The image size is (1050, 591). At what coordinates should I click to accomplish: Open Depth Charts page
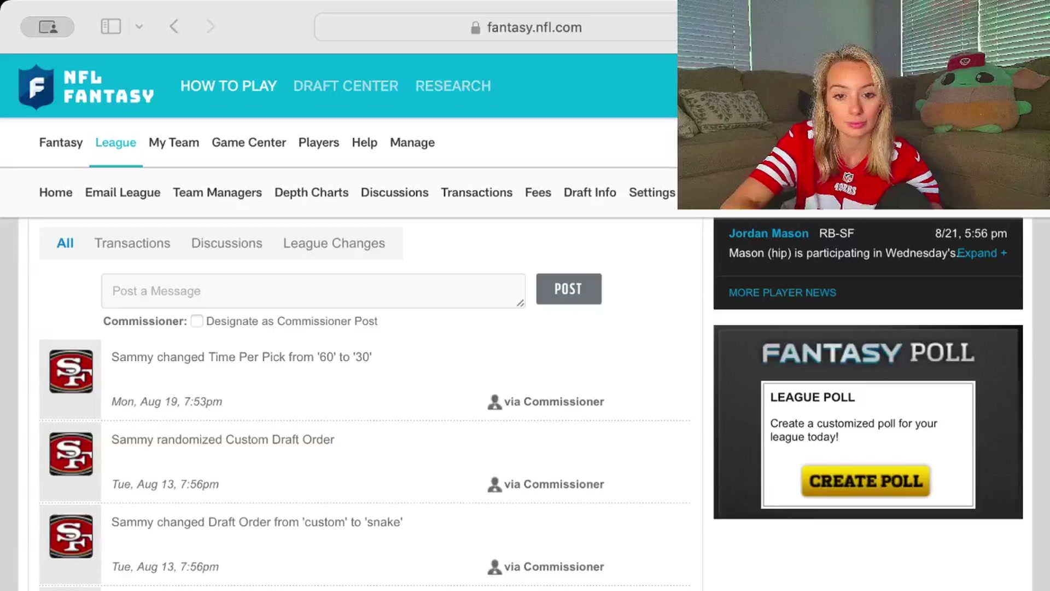(x=311, y=193)
